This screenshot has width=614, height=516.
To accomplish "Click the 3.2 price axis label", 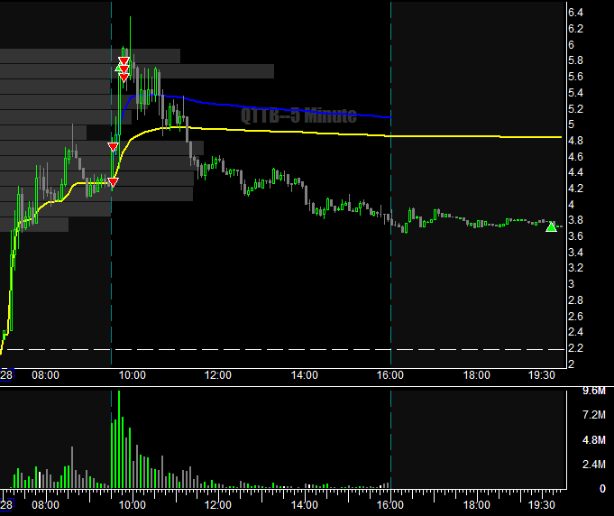I will (575, 268).
